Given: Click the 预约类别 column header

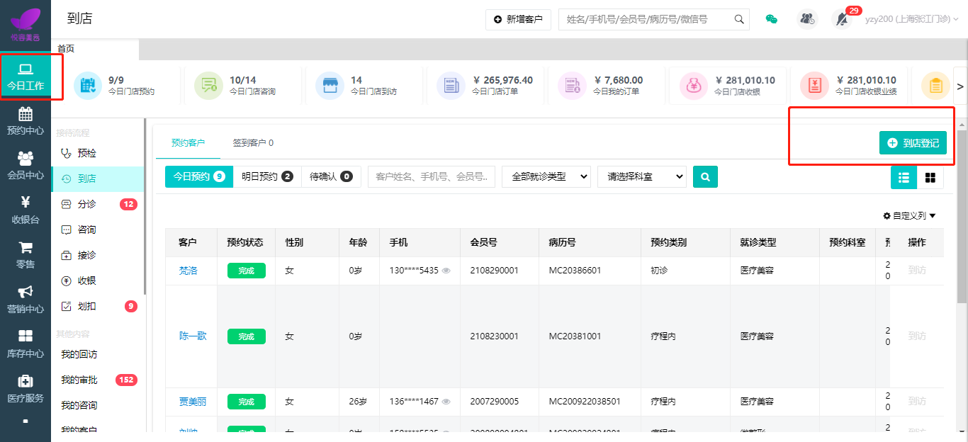Looking at the screenshot, I should tap(668, 242).
